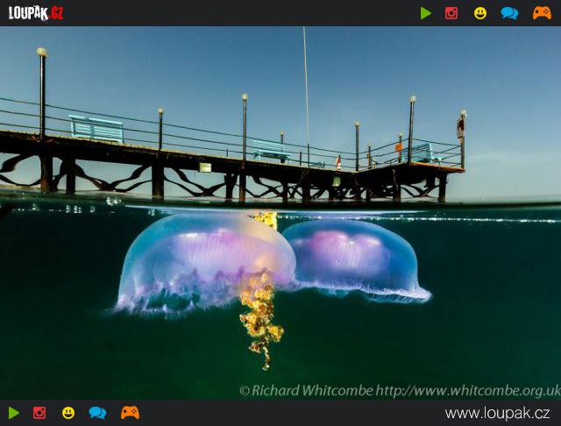This screenshot has width=561, height=426.
Task: Click the green play icon in top bar
Action: pos(425,13)
